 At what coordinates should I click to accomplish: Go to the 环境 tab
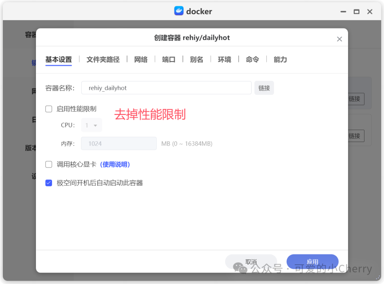coord(225,59)
